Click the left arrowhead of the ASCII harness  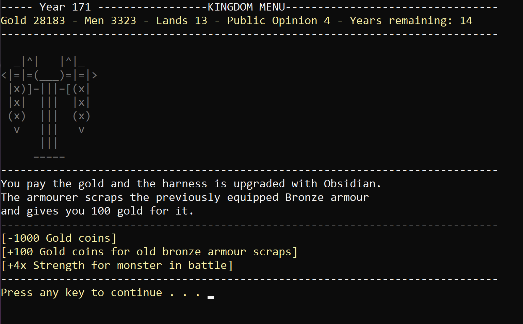(4, 75)
